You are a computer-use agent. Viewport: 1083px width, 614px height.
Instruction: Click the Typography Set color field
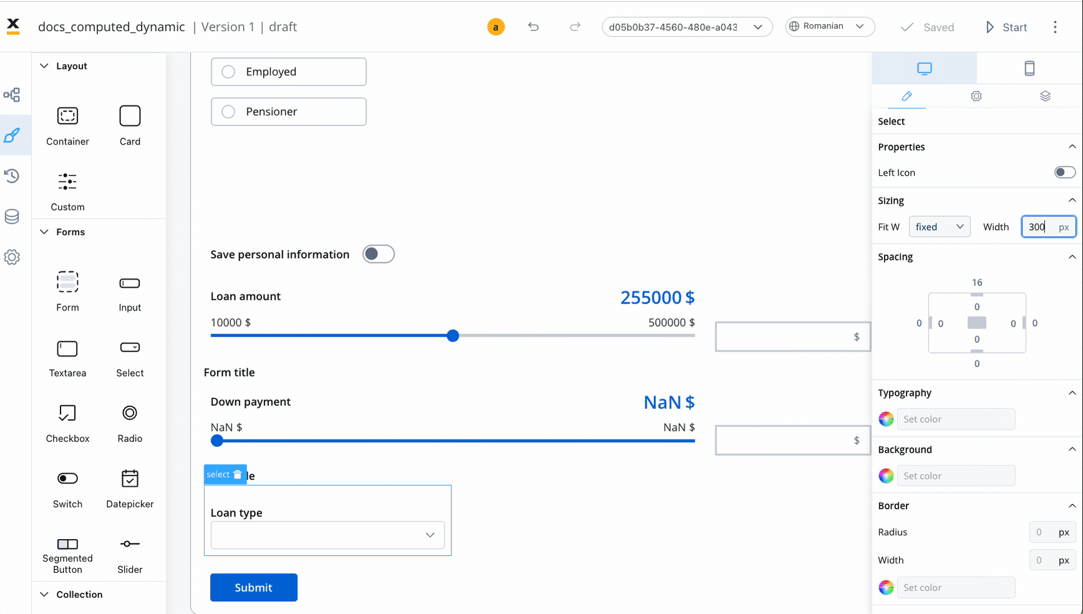point(956,419)
